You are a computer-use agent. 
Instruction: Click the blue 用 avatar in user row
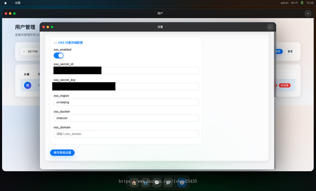(x=28, y=85)
